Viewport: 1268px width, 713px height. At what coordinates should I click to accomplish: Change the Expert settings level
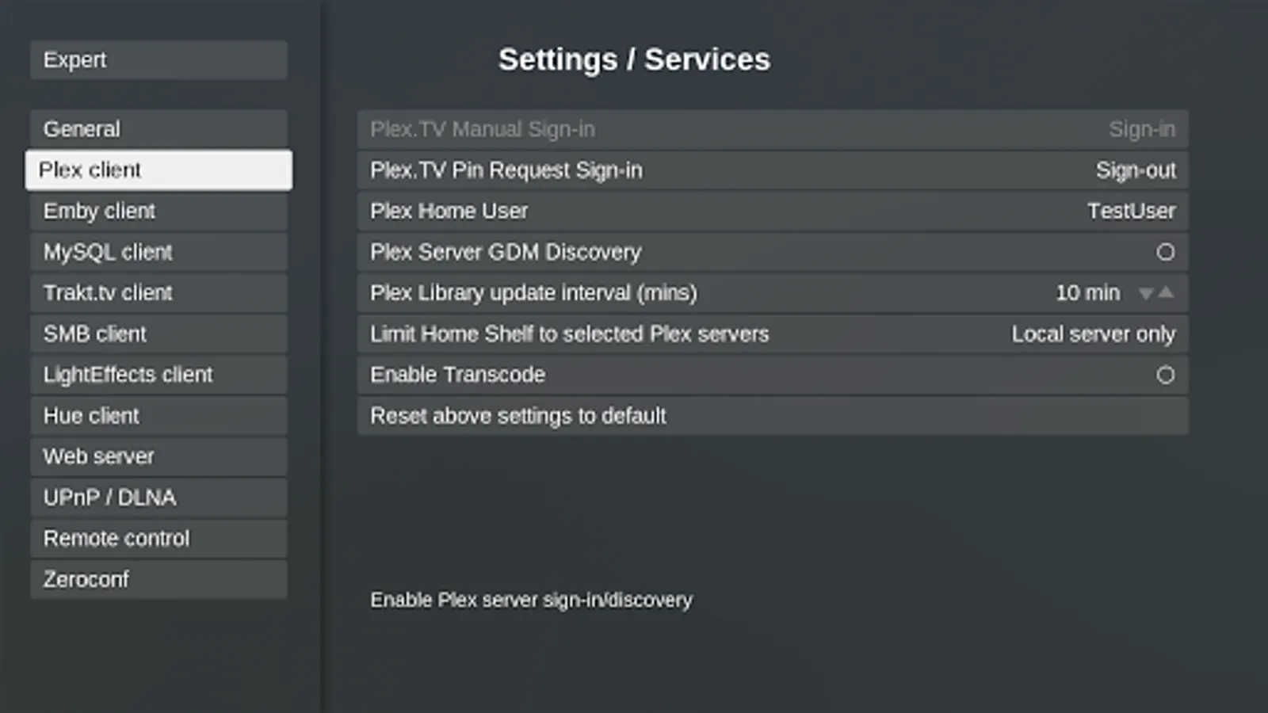(x=158, y=60)
